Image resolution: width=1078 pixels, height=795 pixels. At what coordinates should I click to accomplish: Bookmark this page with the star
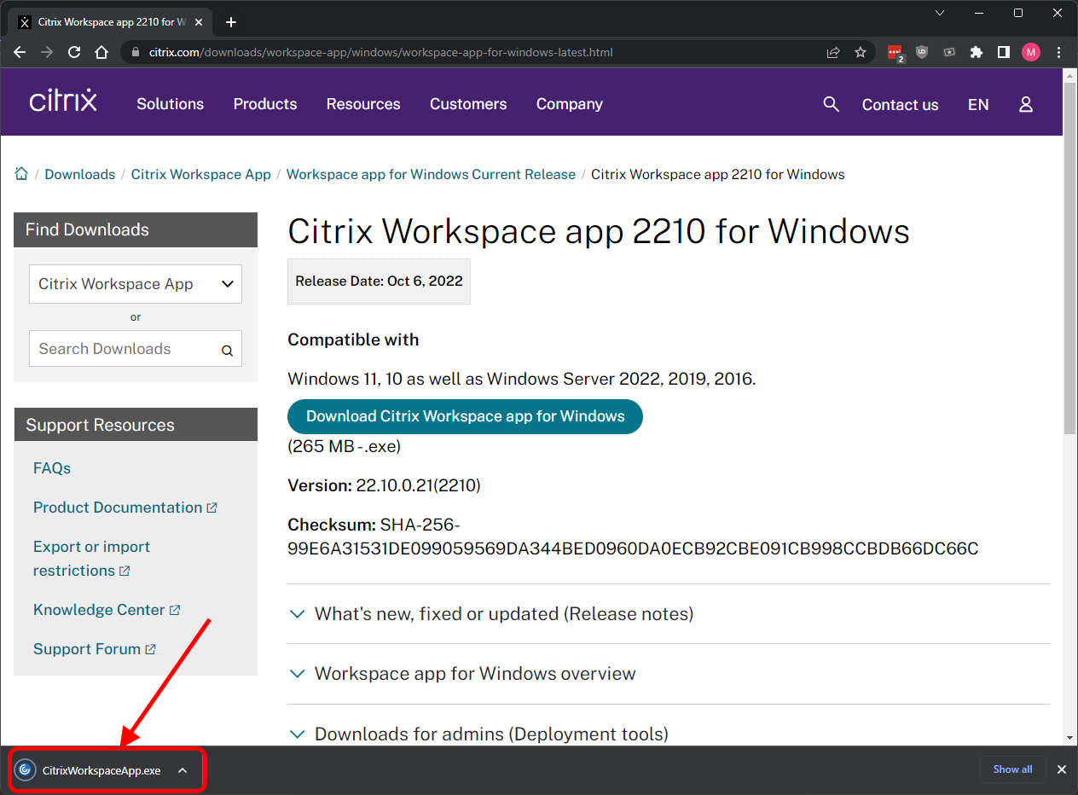coord(861,52)
